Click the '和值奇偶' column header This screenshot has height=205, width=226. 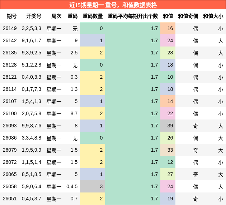point(188,16)
